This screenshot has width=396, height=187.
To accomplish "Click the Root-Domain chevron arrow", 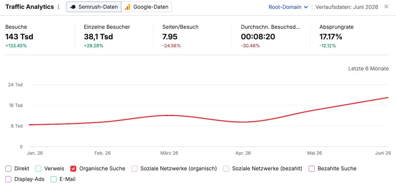I will (306, 7).
